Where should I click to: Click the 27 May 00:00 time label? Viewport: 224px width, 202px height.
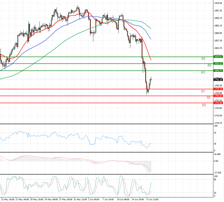pyautogui.click(x=66, y=199)
